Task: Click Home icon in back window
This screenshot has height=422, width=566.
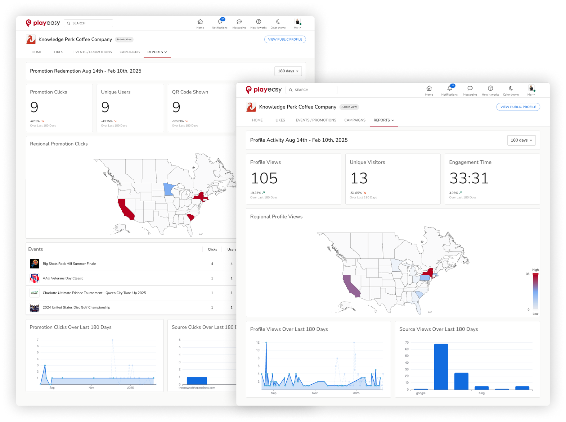Action: [x=200, y=22]
